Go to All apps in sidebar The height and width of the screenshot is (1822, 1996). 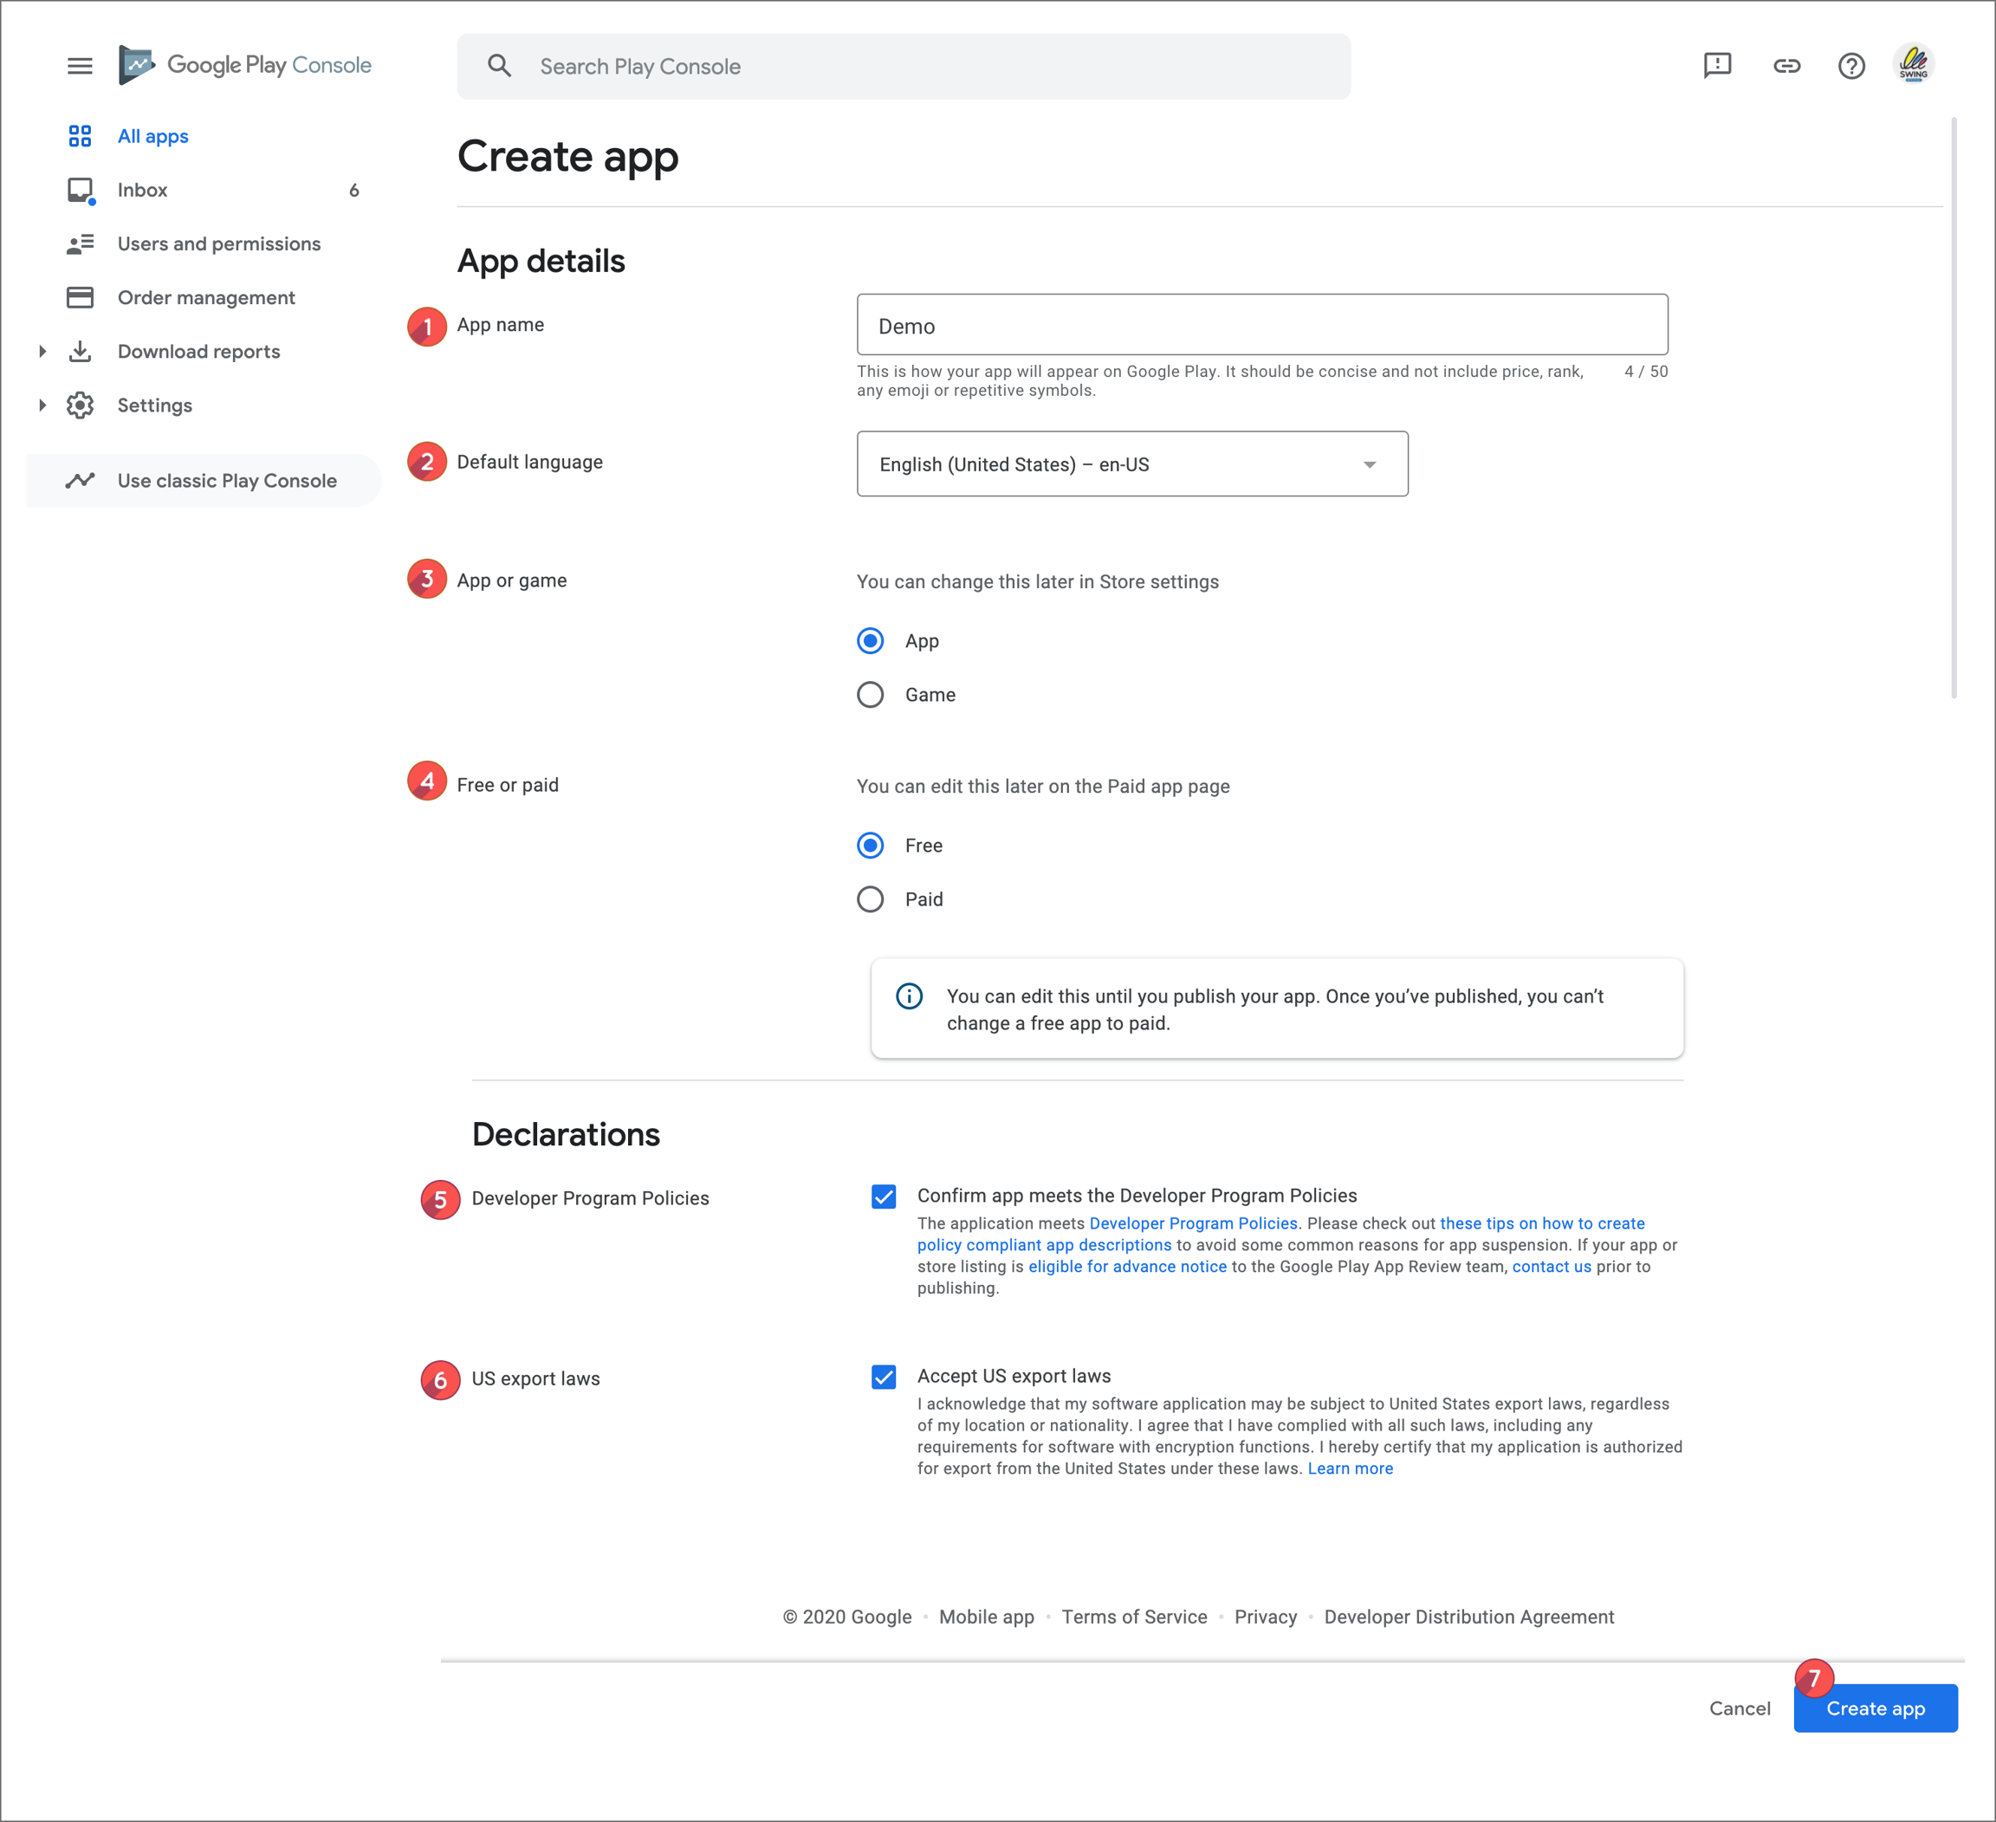pyautogui.click(x=152, y=137)
